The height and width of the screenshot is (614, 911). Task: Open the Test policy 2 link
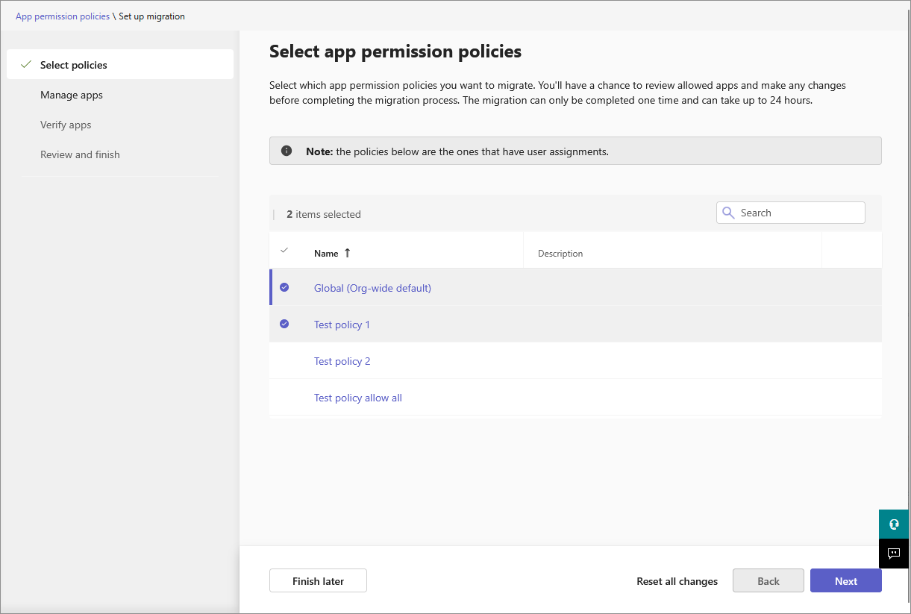click(x=342, y=361)
